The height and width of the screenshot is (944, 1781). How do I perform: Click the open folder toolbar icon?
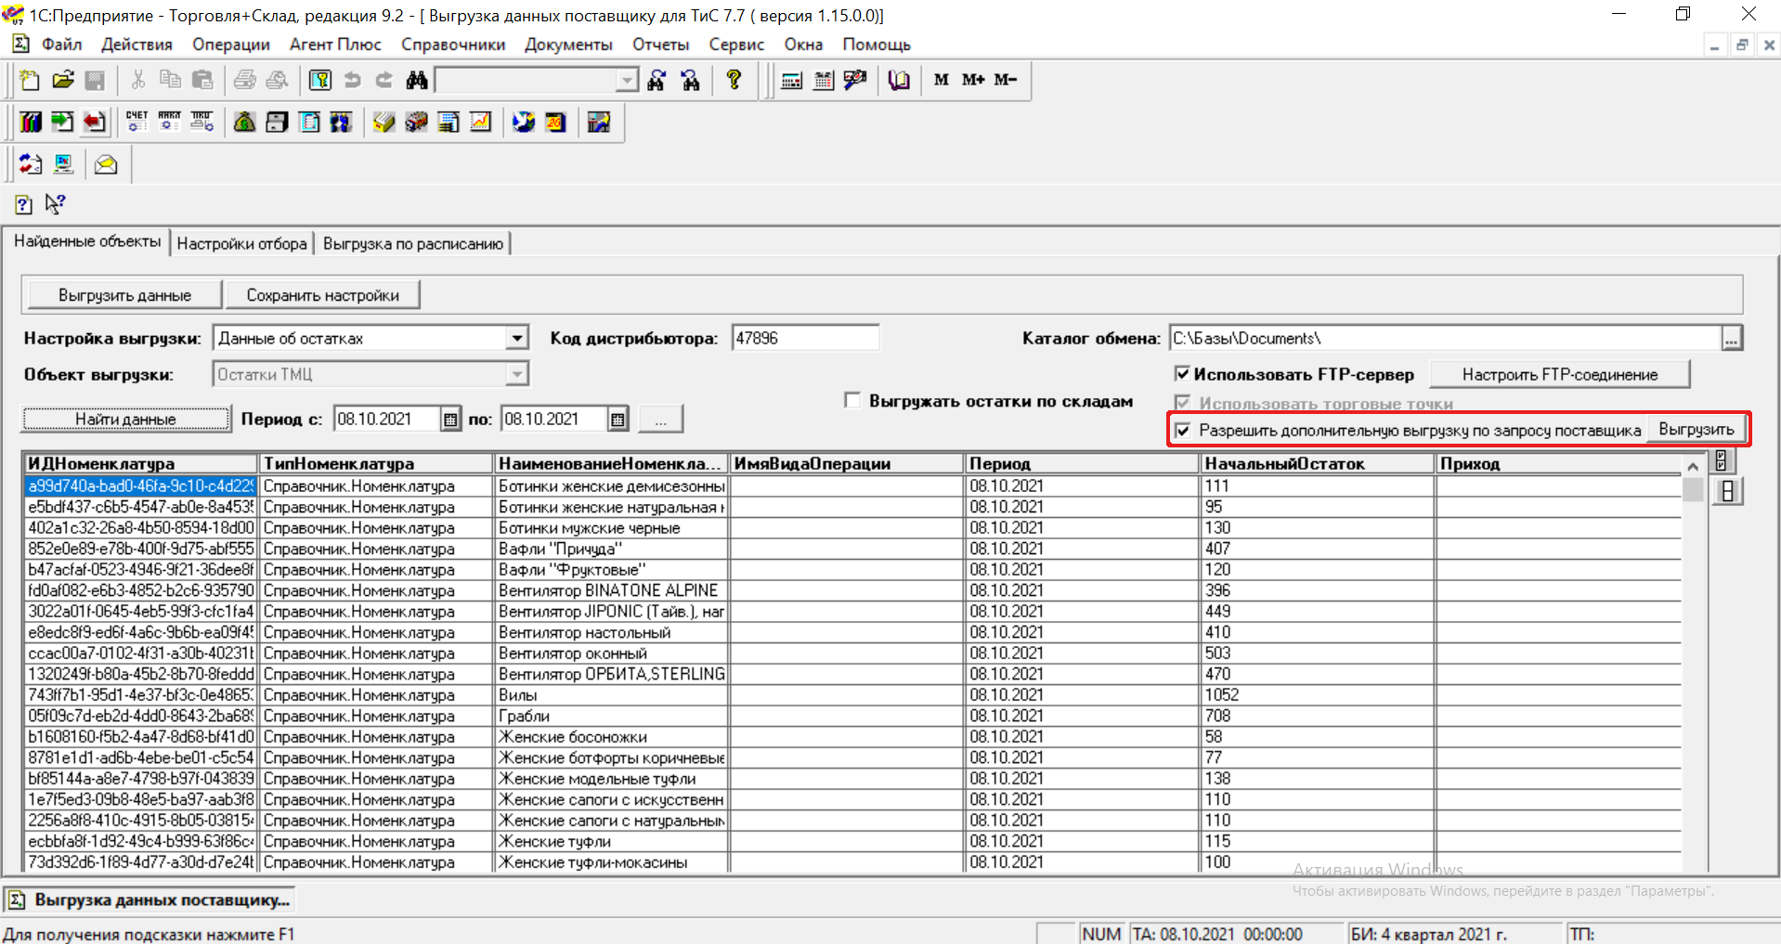62,81
